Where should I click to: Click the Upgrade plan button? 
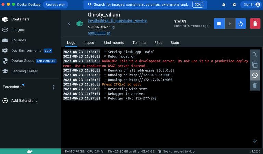coord(55,5)
